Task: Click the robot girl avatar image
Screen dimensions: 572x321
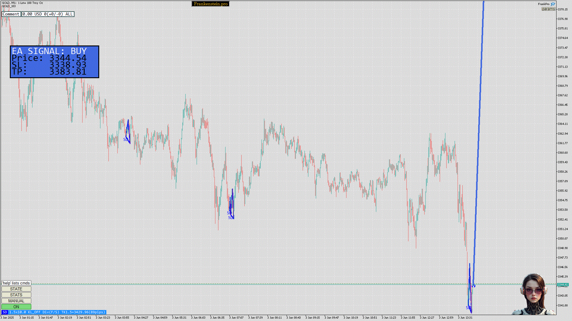Action: click(x=533, y=294)
